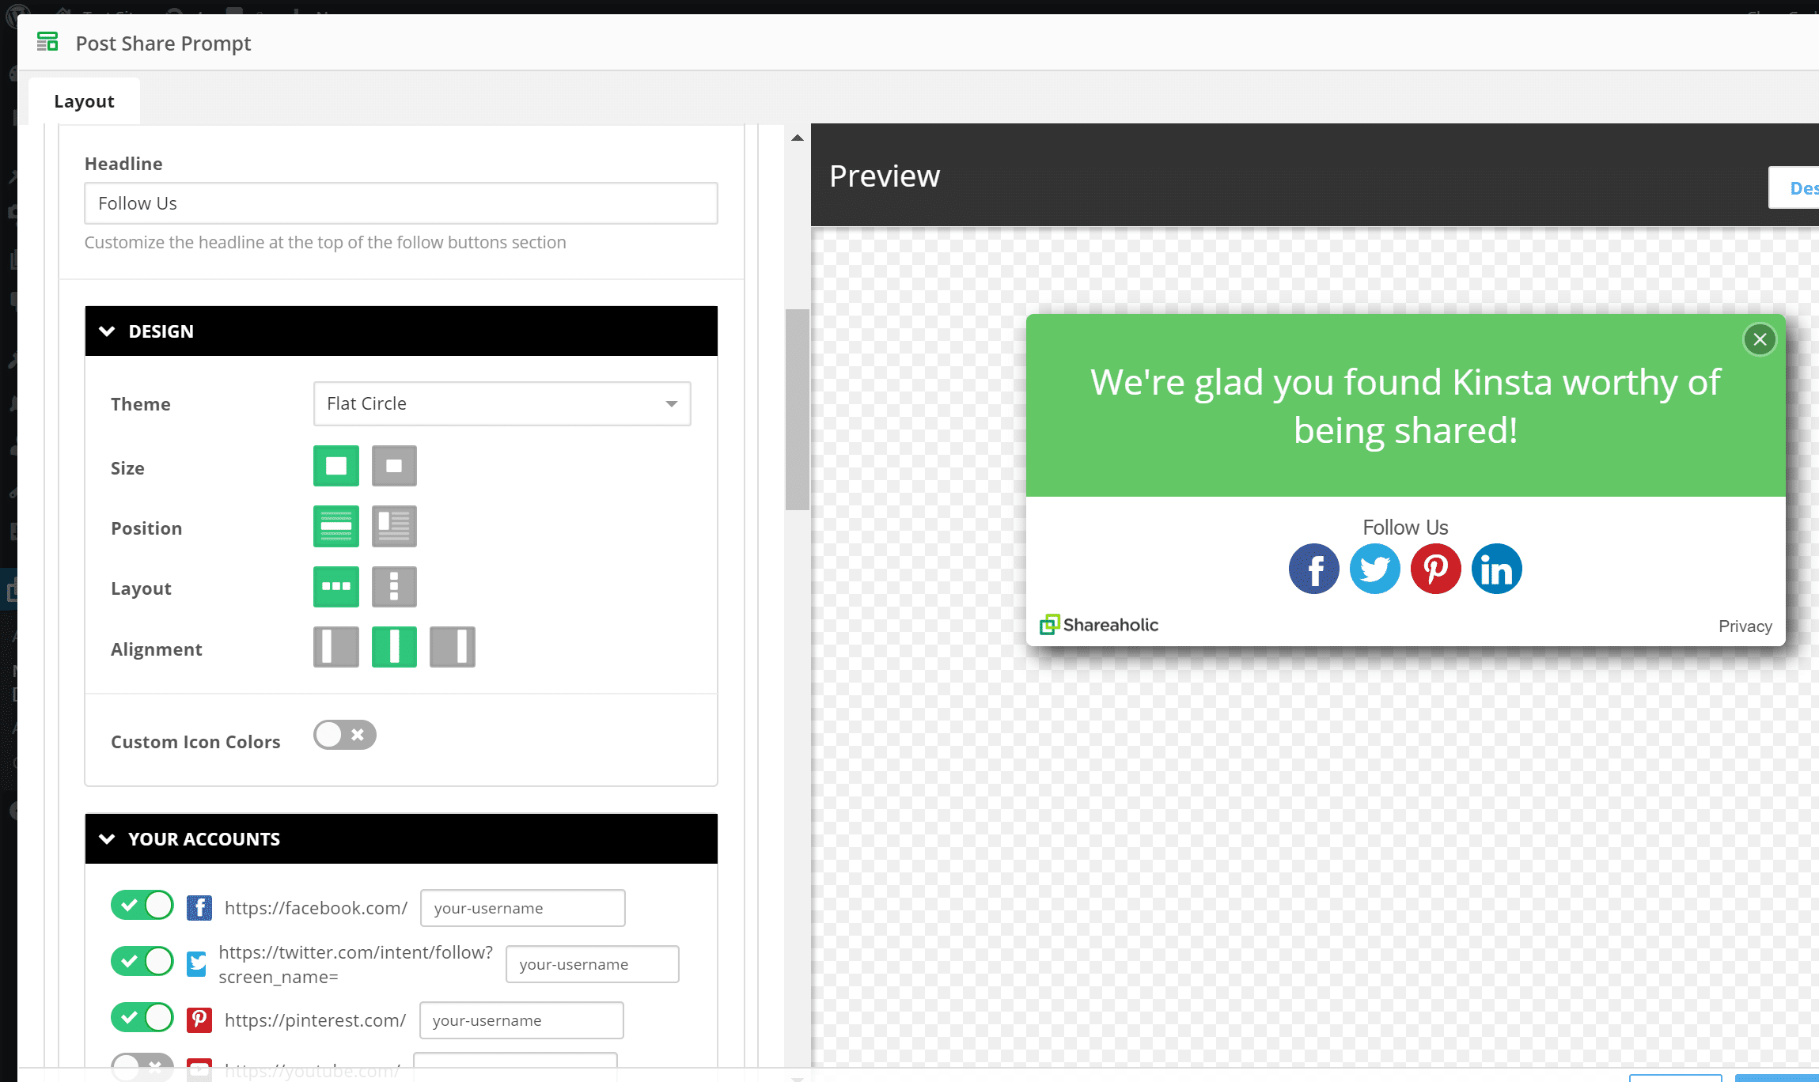Click the Shareaholic logo icon

1050,625
